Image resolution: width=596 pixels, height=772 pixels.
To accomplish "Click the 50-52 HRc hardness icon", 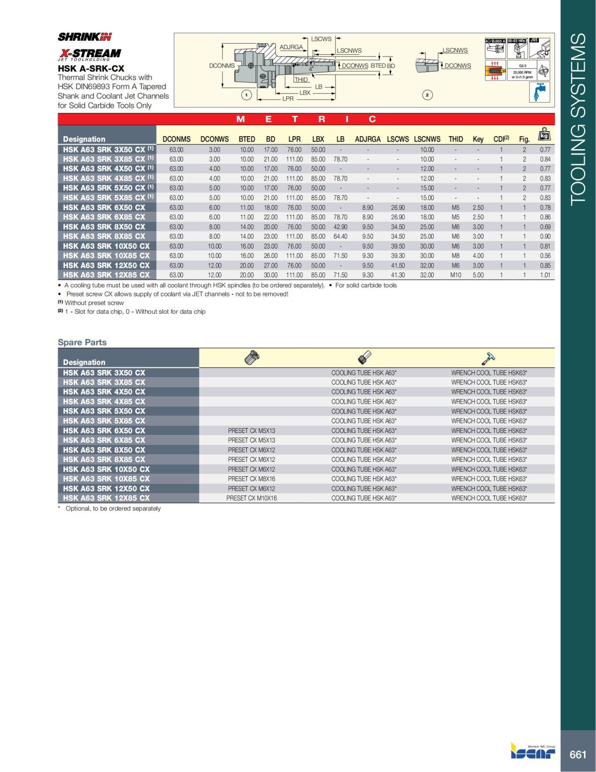I will pyautogui.click(x=518, y=48).
